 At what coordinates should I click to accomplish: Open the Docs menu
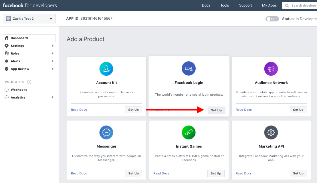[206, 5]
